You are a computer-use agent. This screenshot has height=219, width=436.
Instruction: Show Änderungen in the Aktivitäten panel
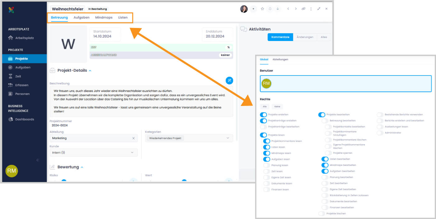tap(305, 37)
